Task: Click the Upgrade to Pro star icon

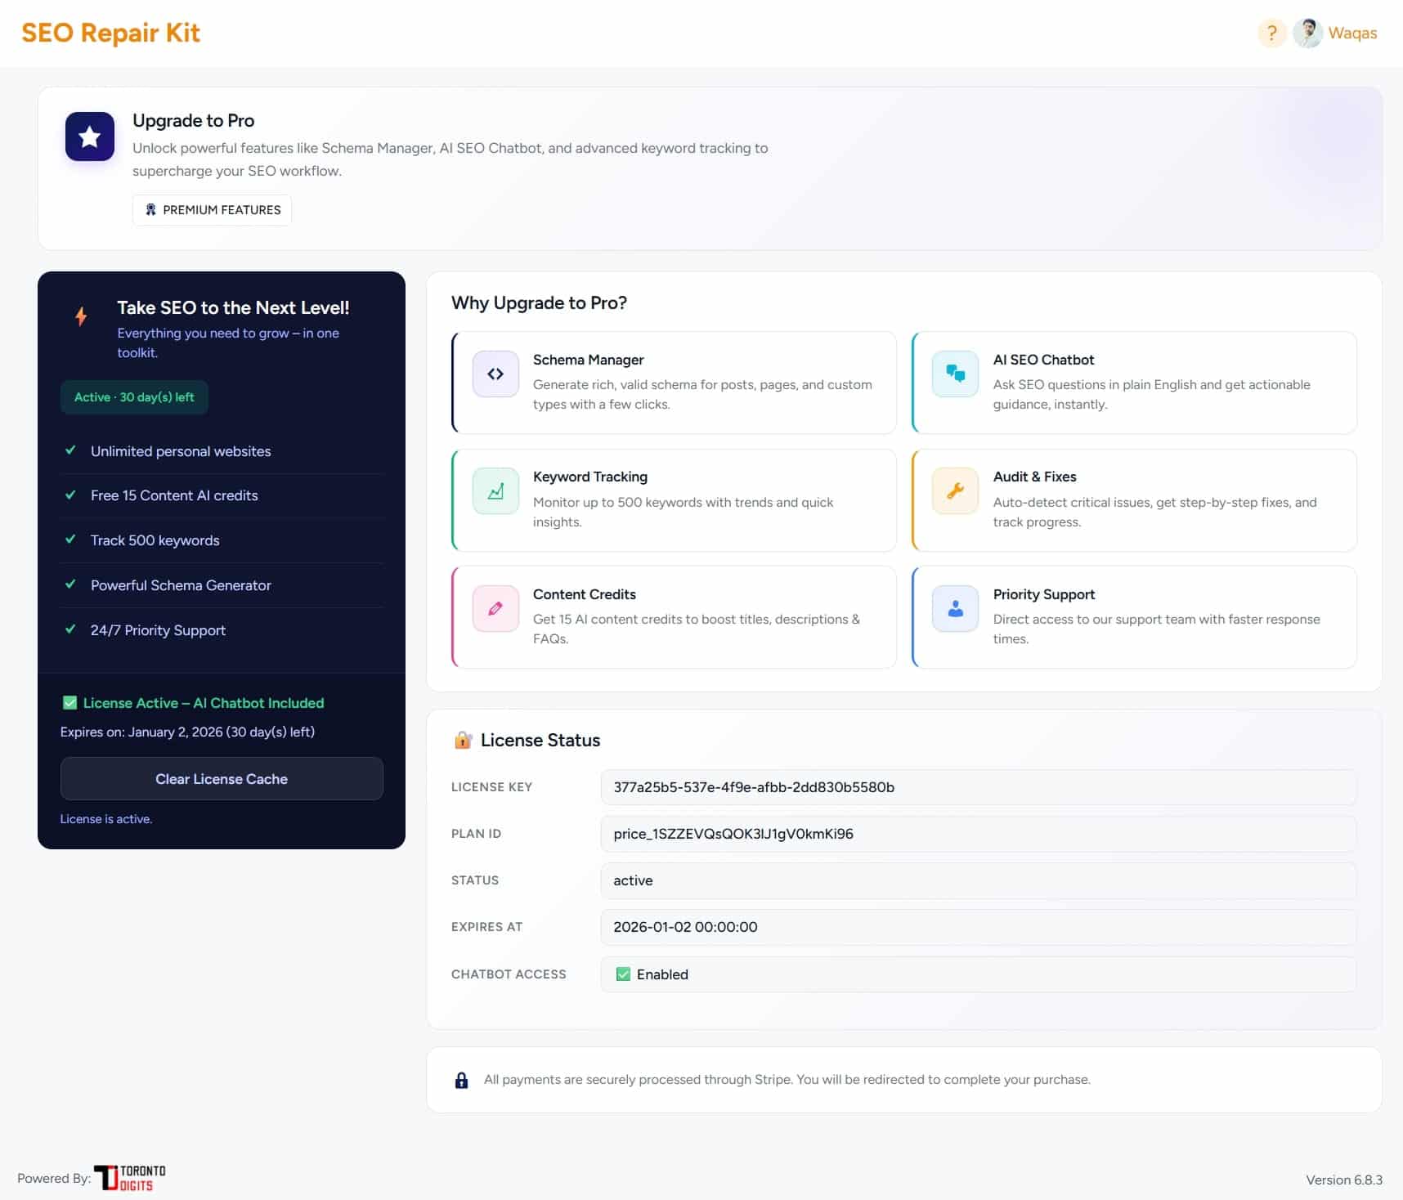Action: coord(90,137)
